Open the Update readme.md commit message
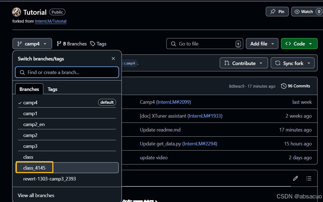The image size is (323, 202). 160,130
